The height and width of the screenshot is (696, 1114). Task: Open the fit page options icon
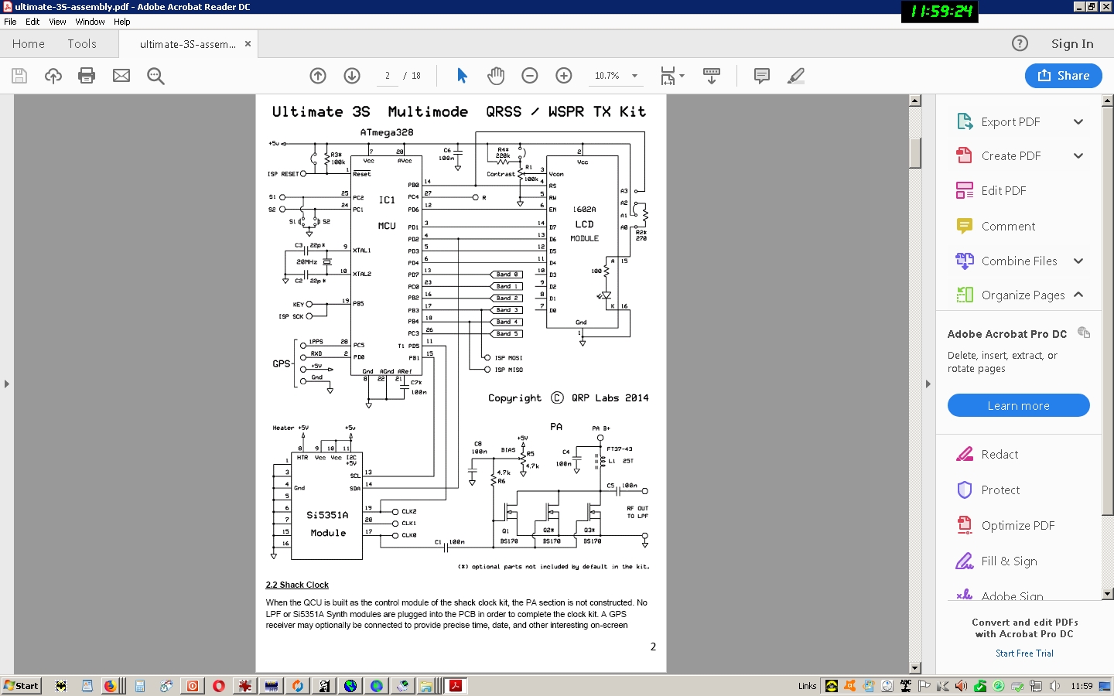pyautogui.click(x=671, y=76)
